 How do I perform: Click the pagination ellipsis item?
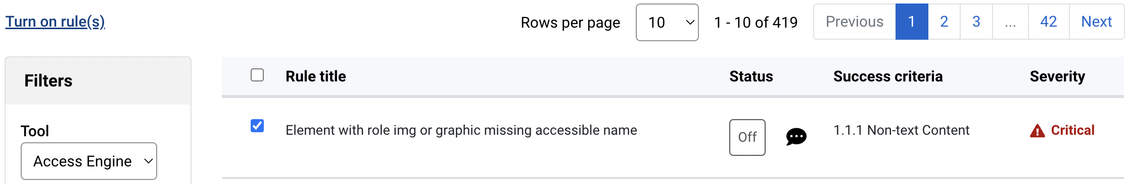(1010, 22)
